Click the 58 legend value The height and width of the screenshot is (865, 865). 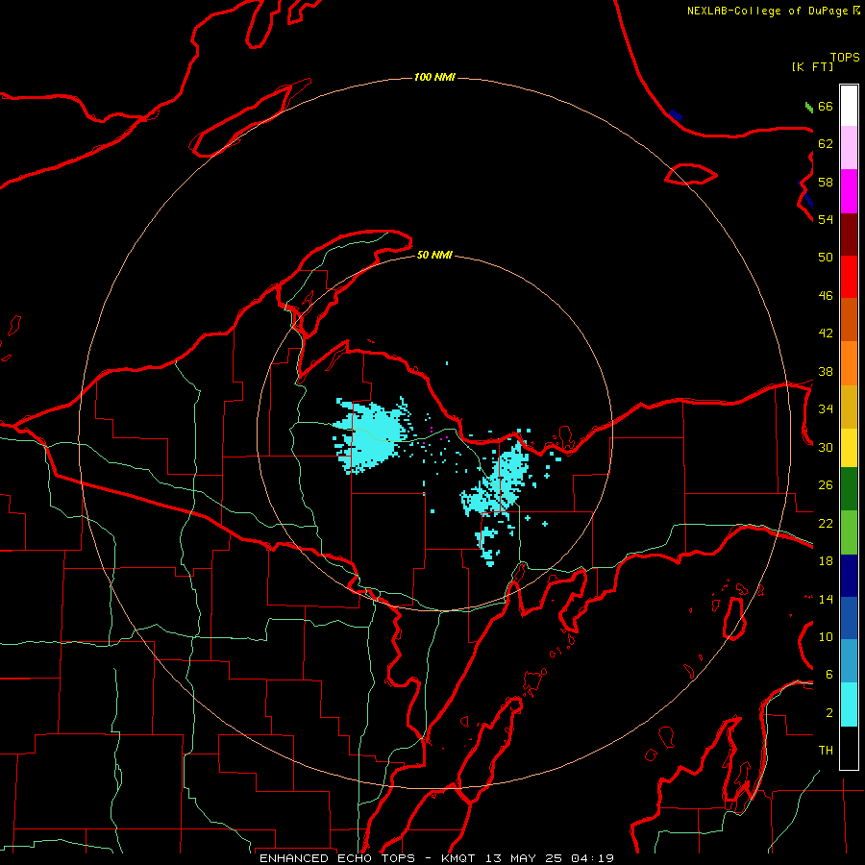[826, 182]
